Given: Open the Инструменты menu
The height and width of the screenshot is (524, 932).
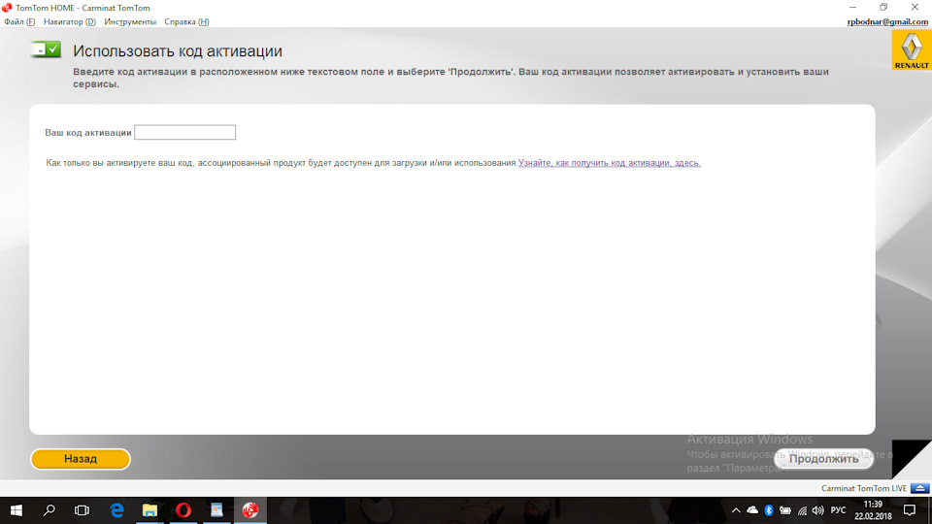Looking at the screenshot, I should click(130, 22).
